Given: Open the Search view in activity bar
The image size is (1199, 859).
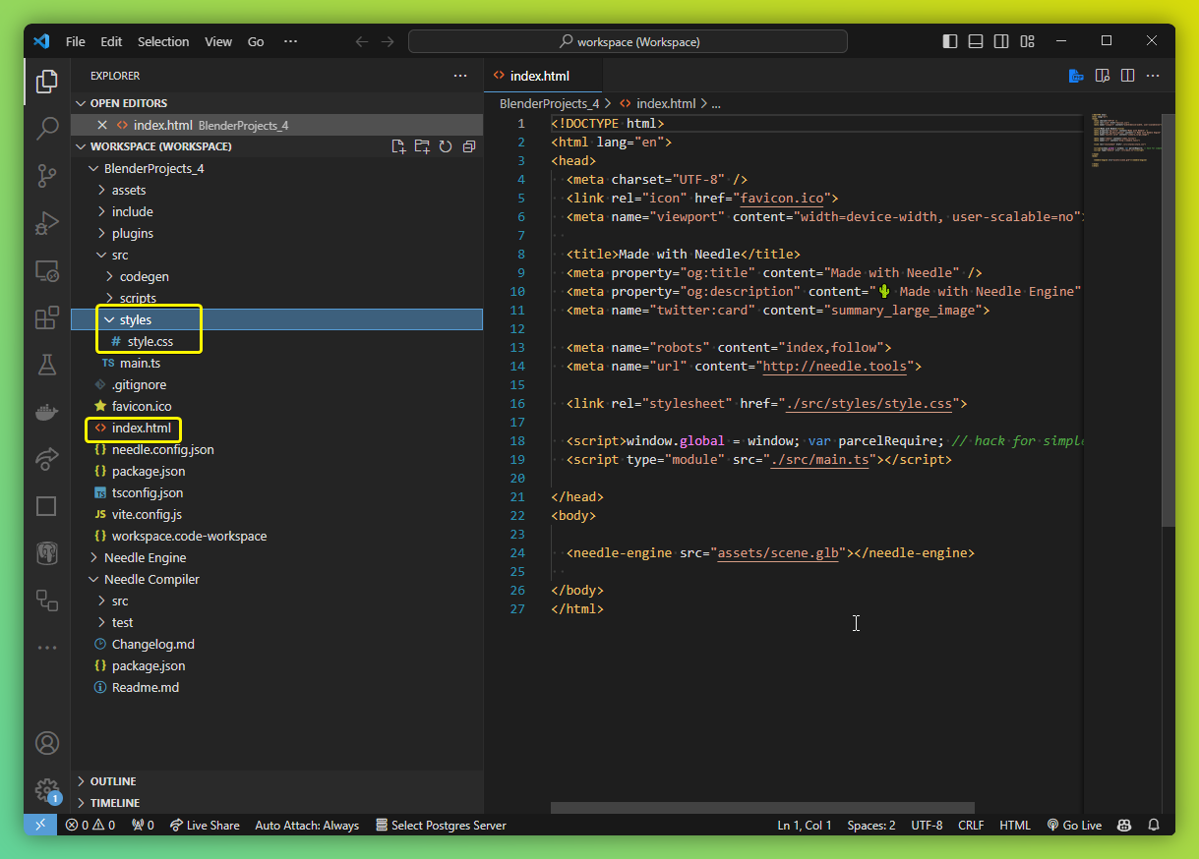Looking at the screenshot, I should [46, 128].
